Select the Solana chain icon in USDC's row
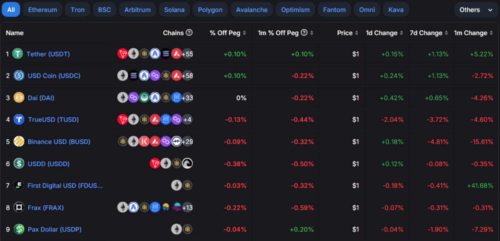The image size is (500, 241). click(x=133, y=76)
